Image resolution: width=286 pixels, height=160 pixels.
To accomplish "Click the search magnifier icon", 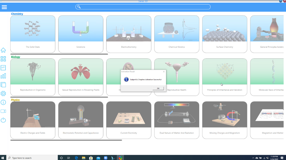I will [79, 7].
